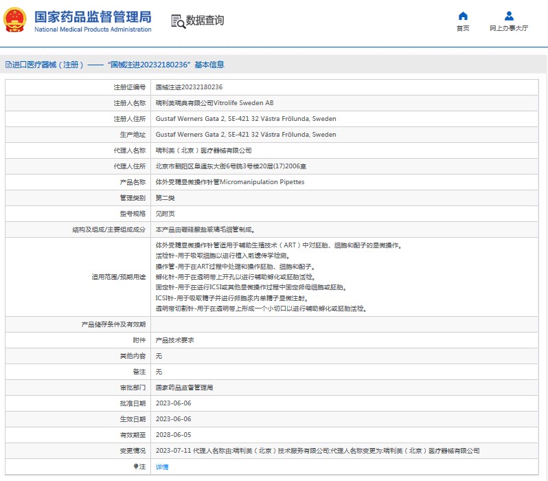Screen dimensions: 548x481
Task: Click 国家药品监督管理局 site title
Action: 93,16
